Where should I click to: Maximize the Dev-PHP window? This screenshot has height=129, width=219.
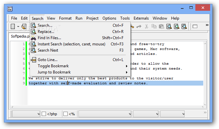(191, 8)
